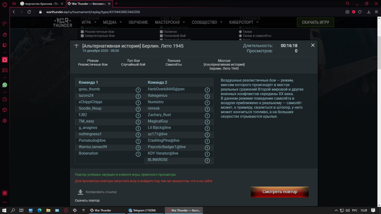The width and height of the screenshot is (381, 214).
Task: Click the СКАЧАТЬ ИГРУ button
Action: (315, 22)
